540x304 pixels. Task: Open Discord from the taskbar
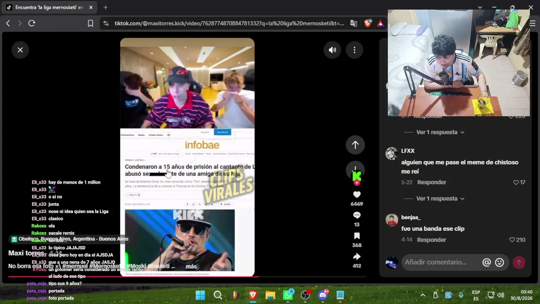pos(323,295)
